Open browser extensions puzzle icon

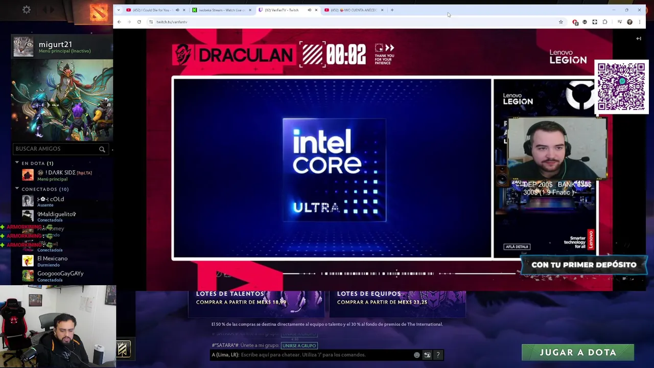click(x=605, y=22)
